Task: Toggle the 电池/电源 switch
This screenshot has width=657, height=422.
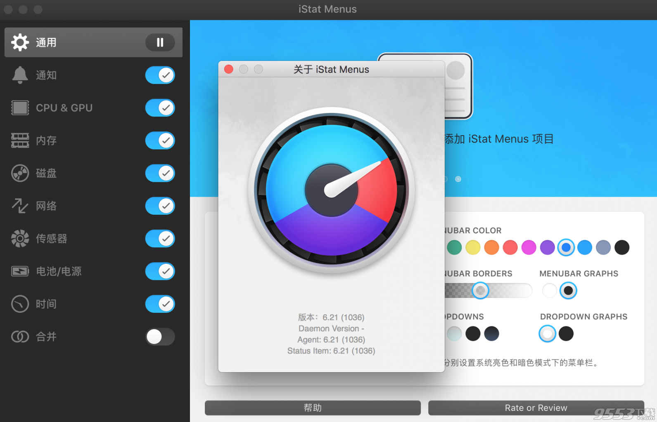Action: point(160,271)
